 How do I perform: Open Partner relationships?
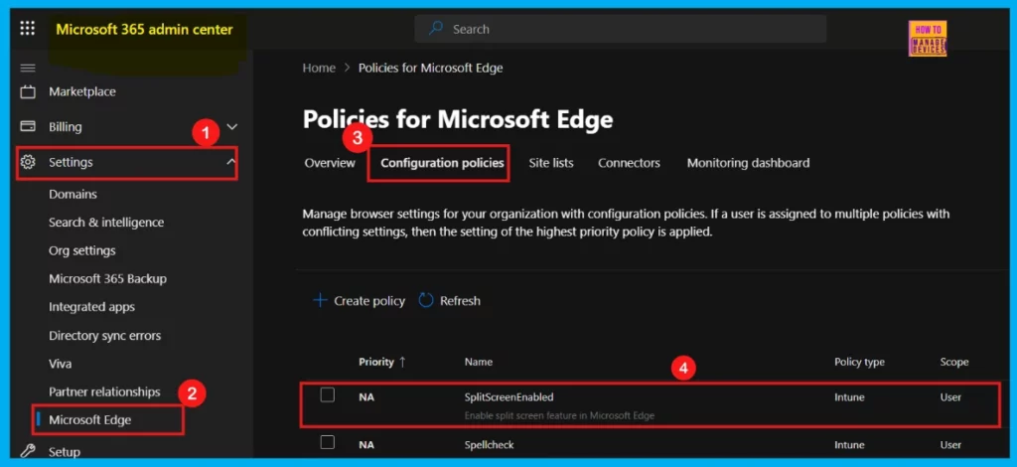(104, 391)
